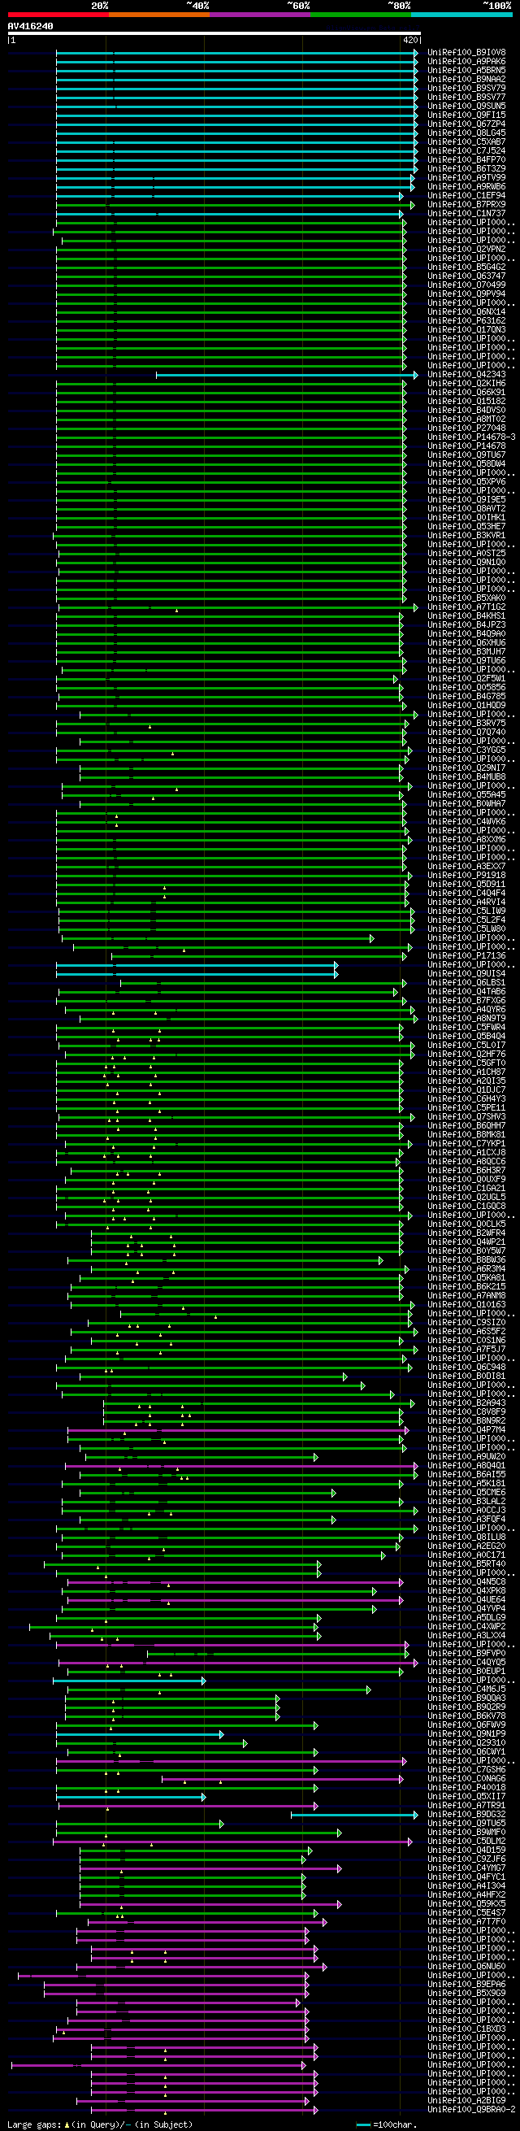Screen dimensions: 520x2131
Task: Select the UniRef100_B0DI81 label
Action: (x=466, y=1376)
